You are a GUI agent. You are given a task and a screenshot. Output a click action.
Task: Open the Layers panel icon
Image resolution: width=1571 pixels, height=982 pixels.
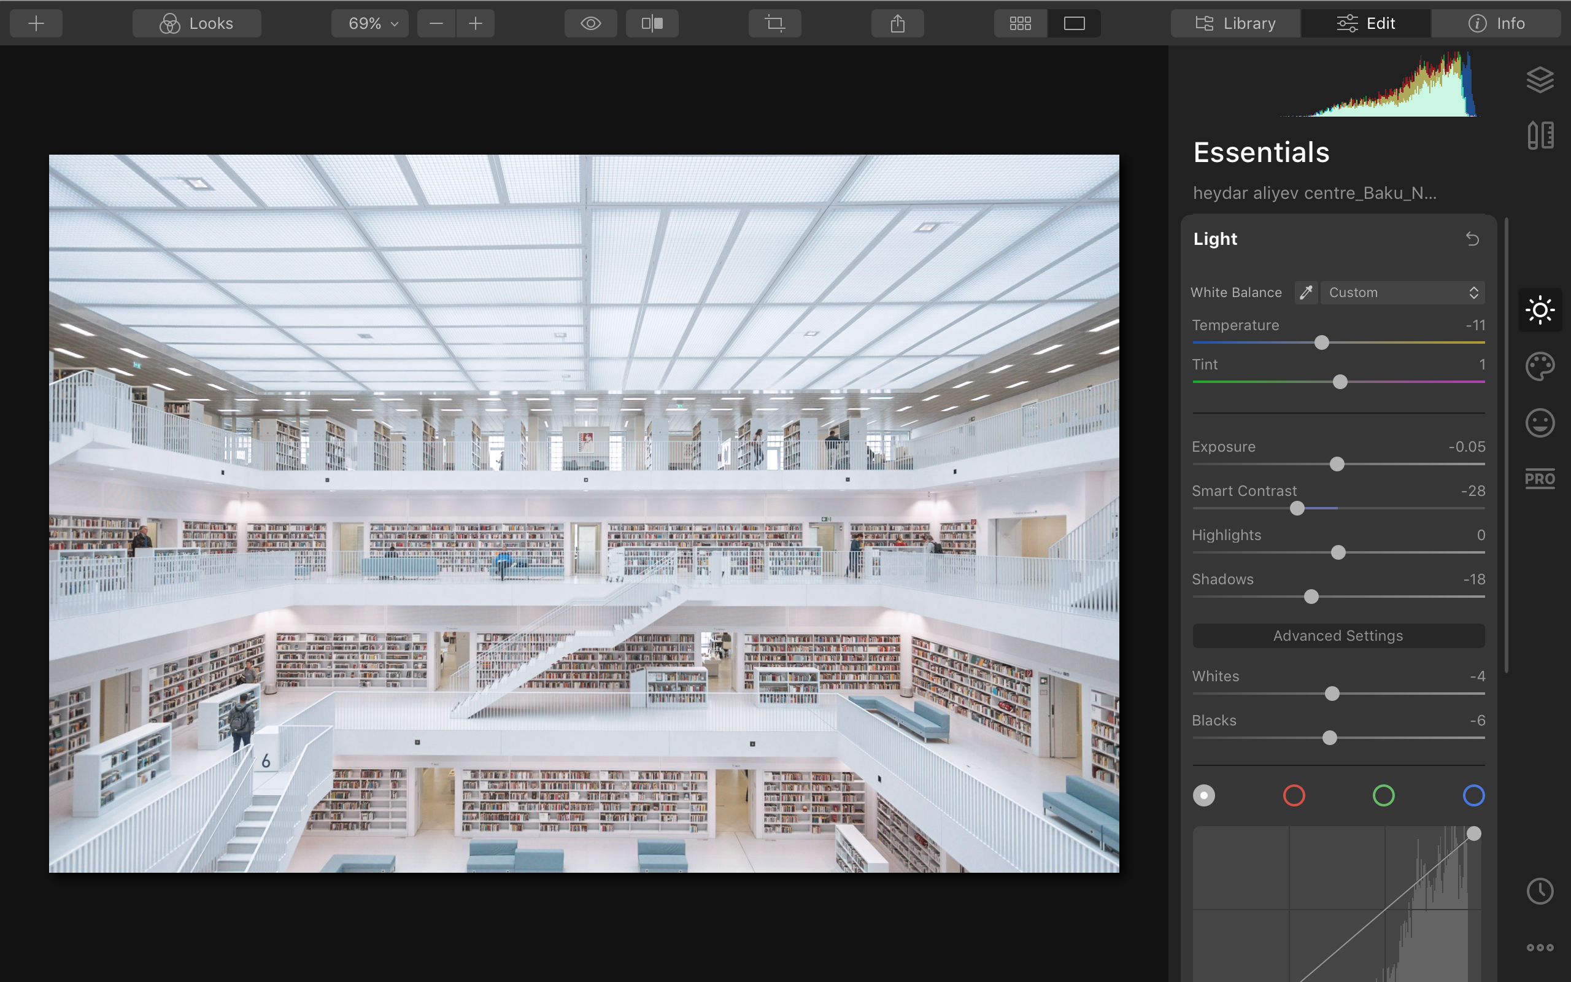1539,80
